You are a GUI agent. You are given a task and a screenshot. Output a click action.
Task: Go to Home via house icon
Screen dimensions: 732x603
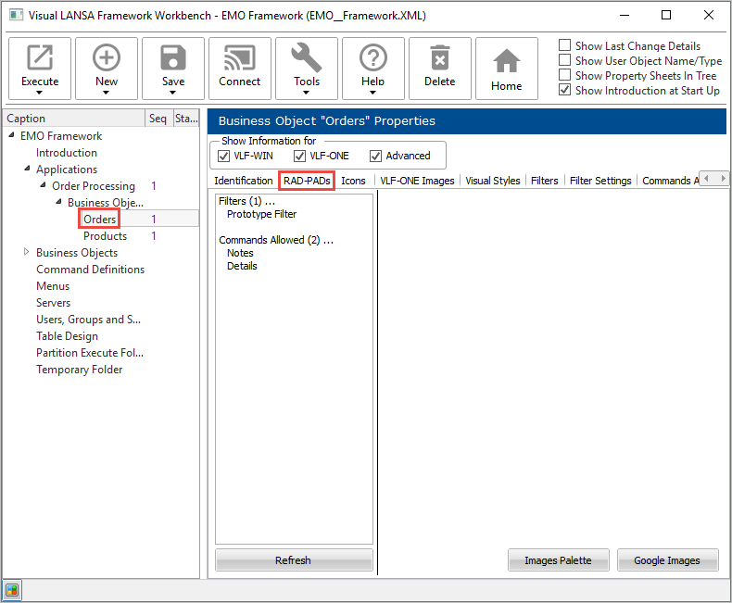point(507,61)
